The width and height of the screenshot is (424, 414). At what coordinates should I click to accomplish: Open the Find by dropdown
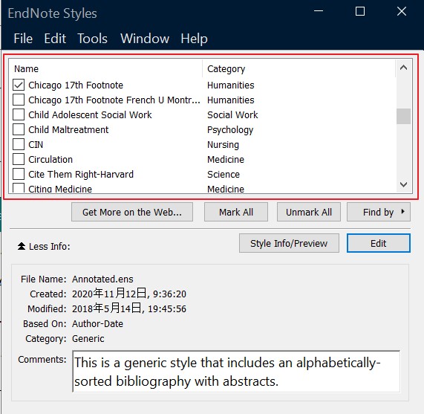tap(379, 212)
